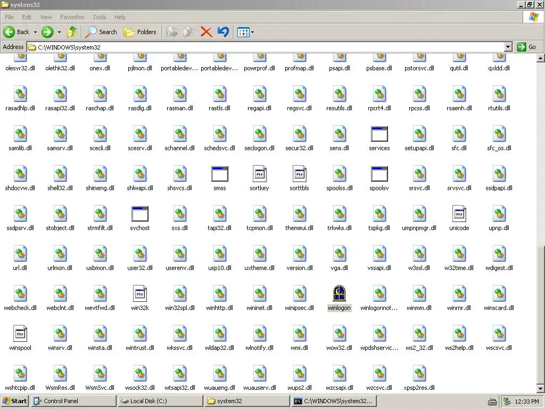Select the wshtcpip.dll file icon
The height and width of the screenshot is (409, 545).
click(x=20, y=374)
